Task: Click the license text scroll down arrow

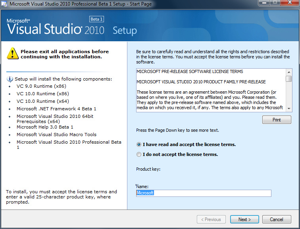Action: coord(289,108)
